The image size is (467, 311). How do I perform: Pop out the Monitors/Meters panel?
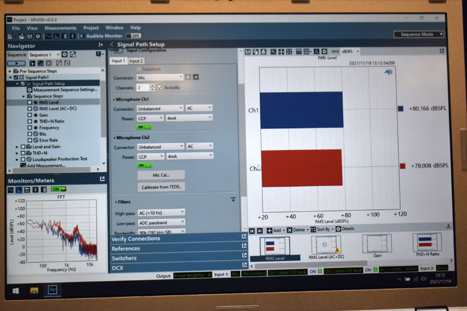coord(102,179)
